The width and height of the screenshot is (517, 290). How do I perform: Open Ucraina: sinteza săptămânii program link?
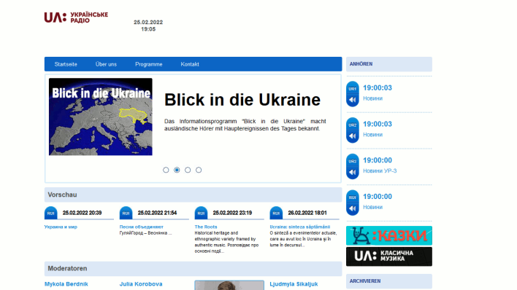coord(300,227)
